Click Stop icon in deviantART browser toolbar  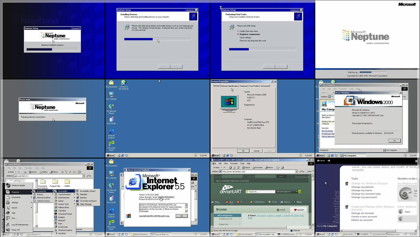(x=230, y=167)
